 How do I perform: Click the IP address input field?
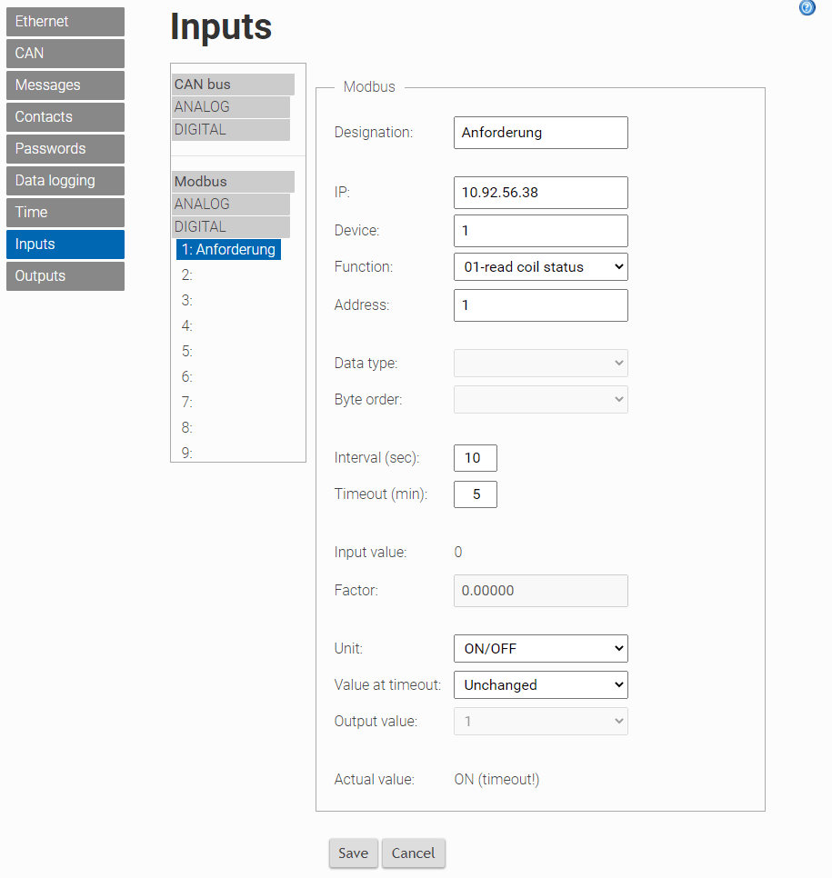point(540,192)
